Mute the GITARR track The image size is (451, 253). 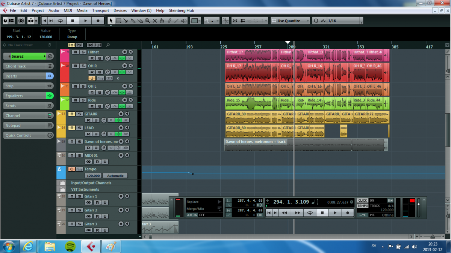71,114
